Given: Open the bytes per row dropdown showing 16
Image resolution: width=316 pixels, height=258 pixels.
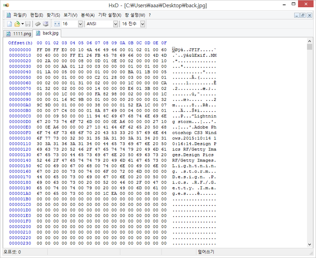Looking at the screenshot, I should pyautogui.click(x=80, y=24).
